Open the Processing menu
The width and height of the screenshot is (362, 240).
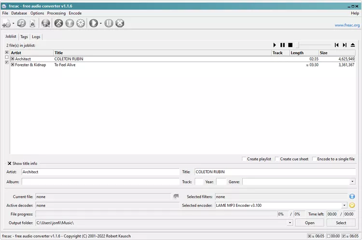[56, 13]
